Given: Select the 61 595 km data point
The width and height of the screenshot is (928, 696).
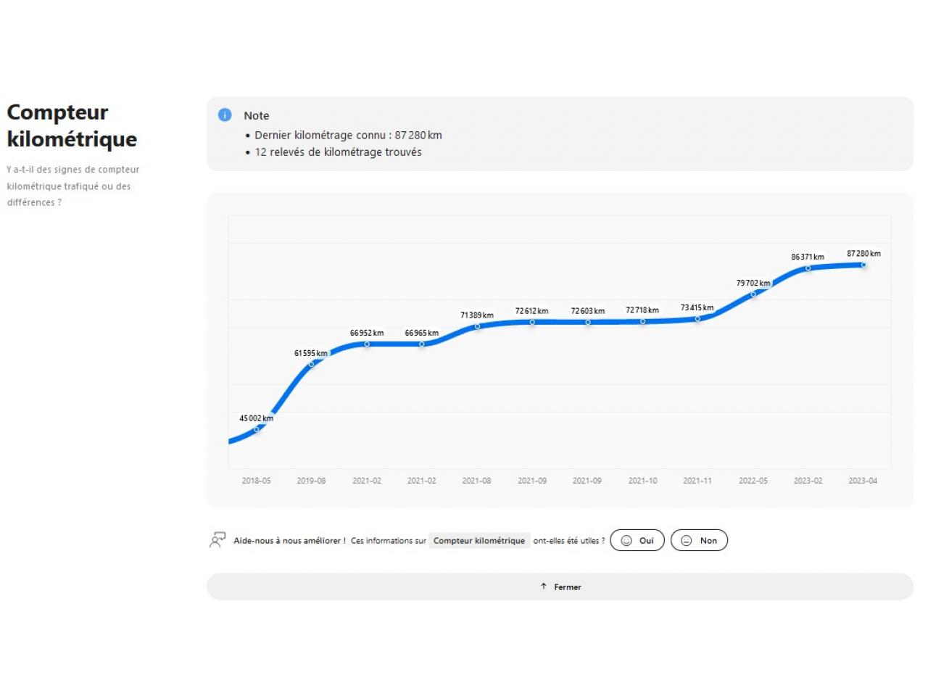Looking at the screenshot, I should (312, 364).
